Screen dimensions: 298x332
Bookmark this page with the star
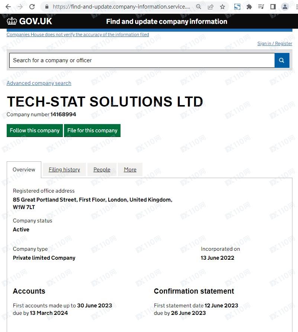click(222, 7)
